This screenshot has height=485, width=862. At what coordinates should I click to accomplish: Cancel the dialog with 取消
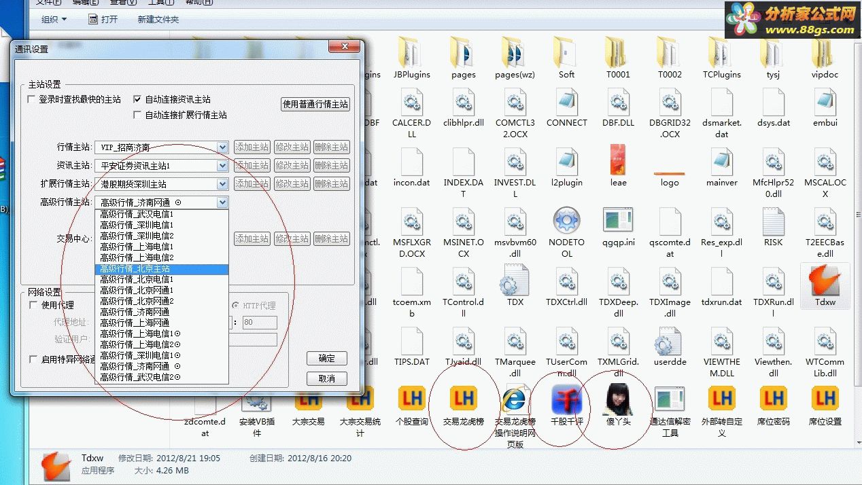(327, 378)
